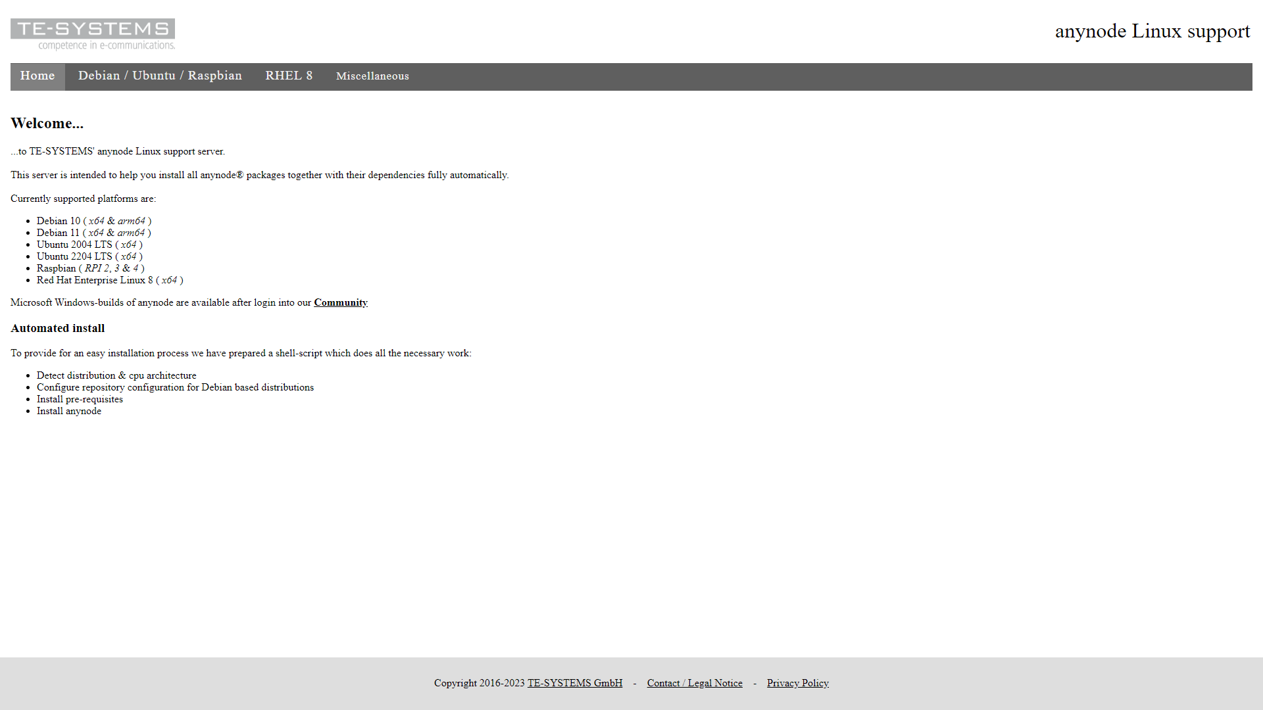Open the Debian / Ubuntu / Raspbian menu
The width and height of the screenshot is (1263, 710).
(160, 76)
